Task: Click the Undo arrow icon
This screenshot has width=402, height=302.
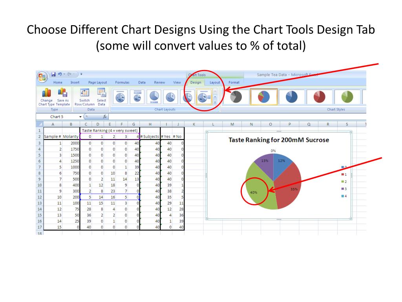Action: pos(60,74)
